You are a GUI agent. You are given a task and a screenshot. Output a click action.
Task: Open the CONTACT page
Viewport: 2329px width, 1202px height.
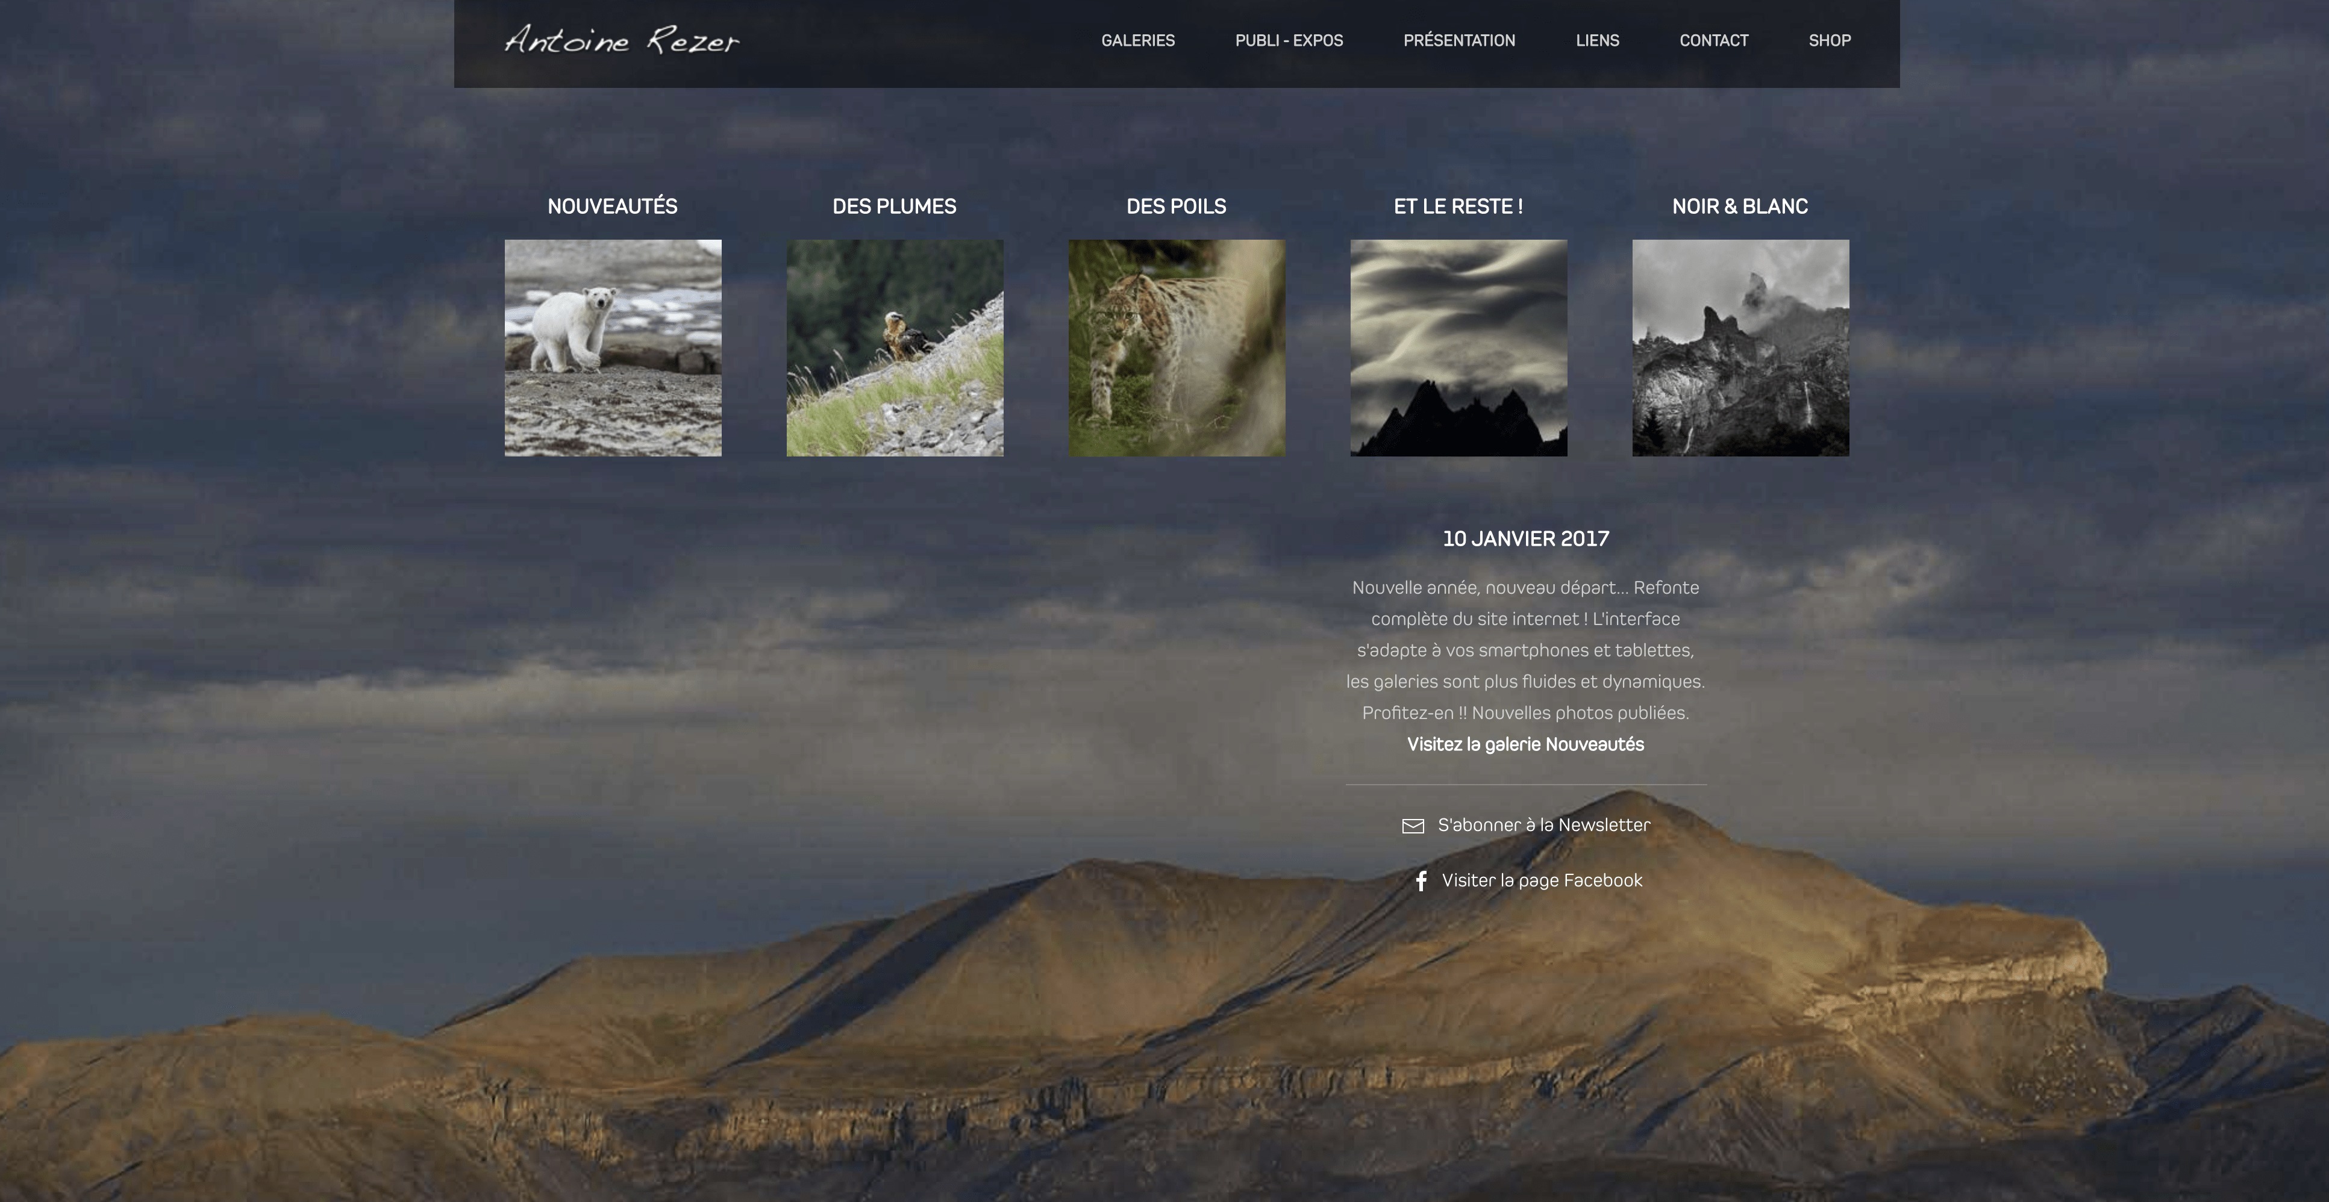(x=1713, y=41)
